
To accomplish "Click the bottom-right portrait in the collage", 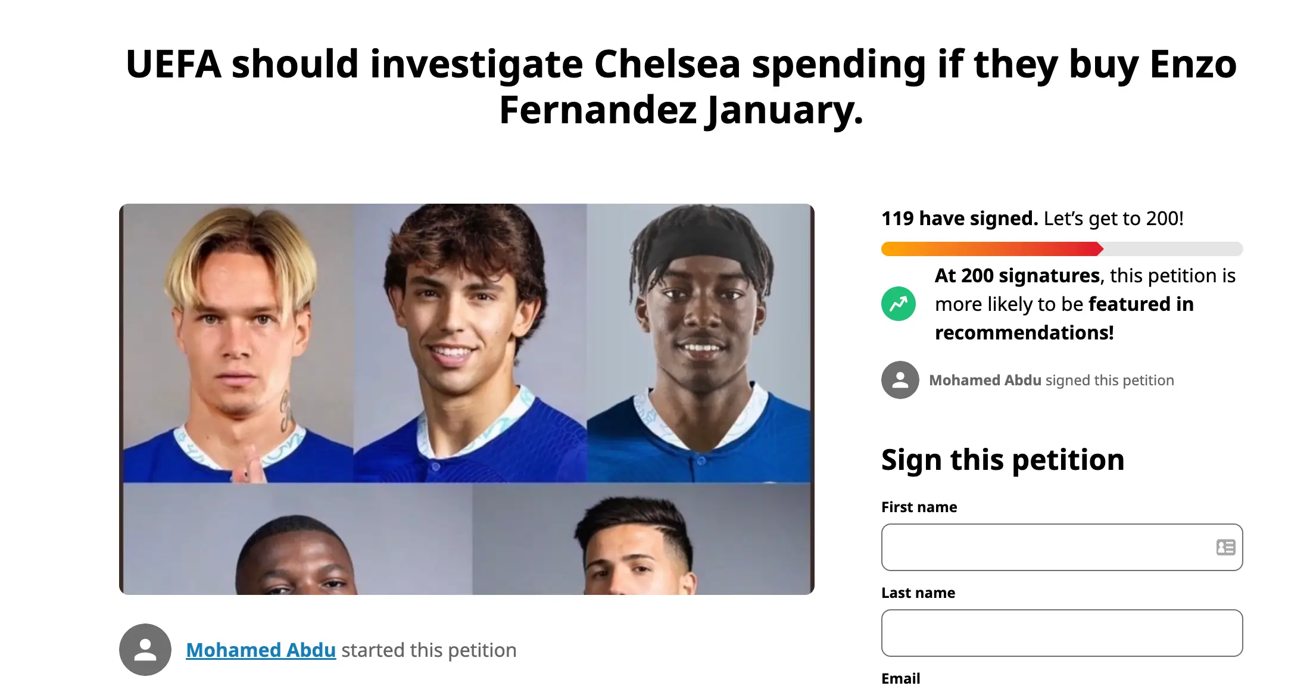I will click(x=642, y=540).
